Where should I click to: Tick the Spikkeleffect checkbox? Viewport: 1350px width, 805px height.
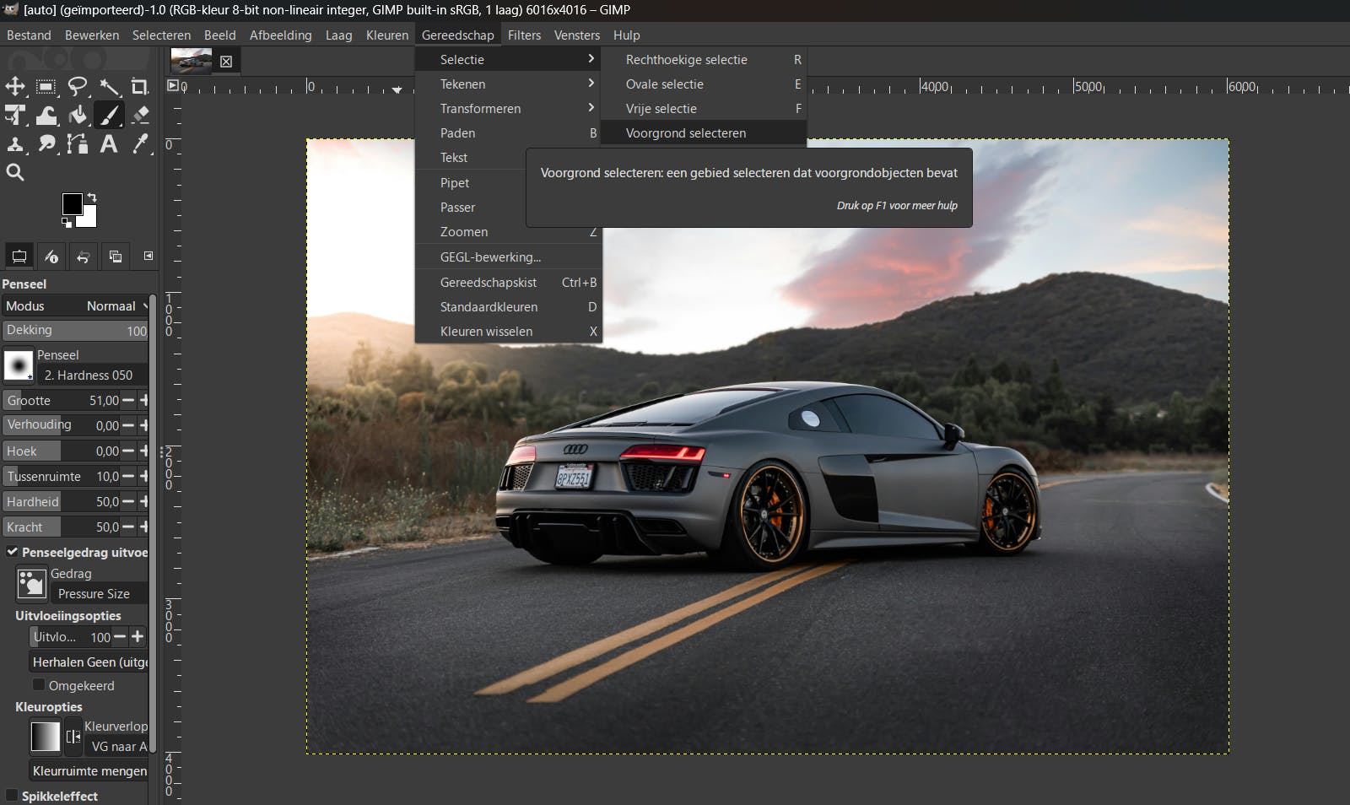[x=12, y=796]
